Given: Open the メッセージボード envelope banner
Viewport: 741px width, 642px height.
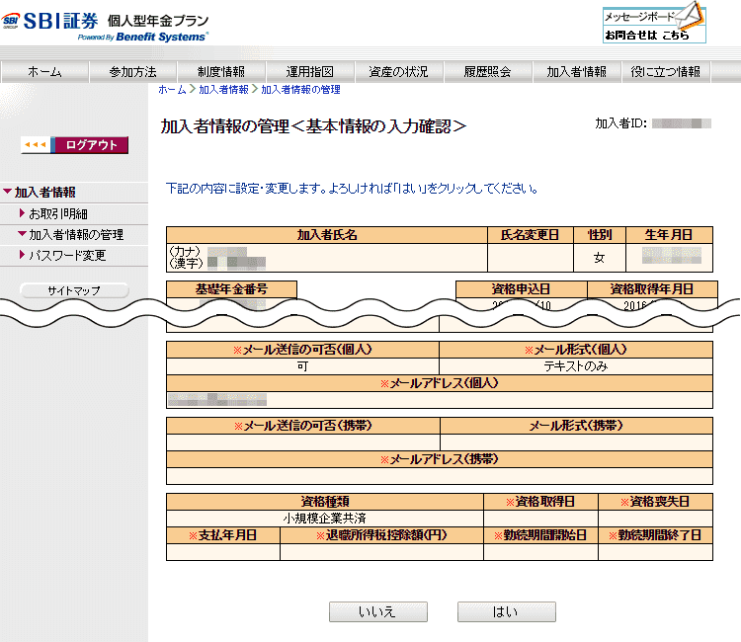Looking at the screenshot, I should (x=654, y=16).
